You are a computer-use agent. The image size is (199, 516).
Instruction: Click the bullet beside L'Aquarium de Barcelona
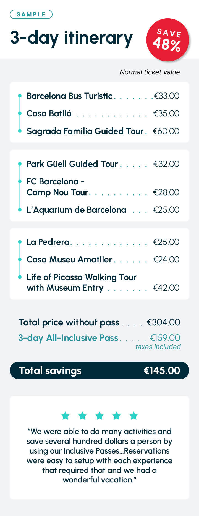[x=20, y=210]
